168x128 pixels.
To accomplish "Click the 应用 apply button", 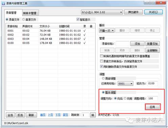I will point(152,107).
